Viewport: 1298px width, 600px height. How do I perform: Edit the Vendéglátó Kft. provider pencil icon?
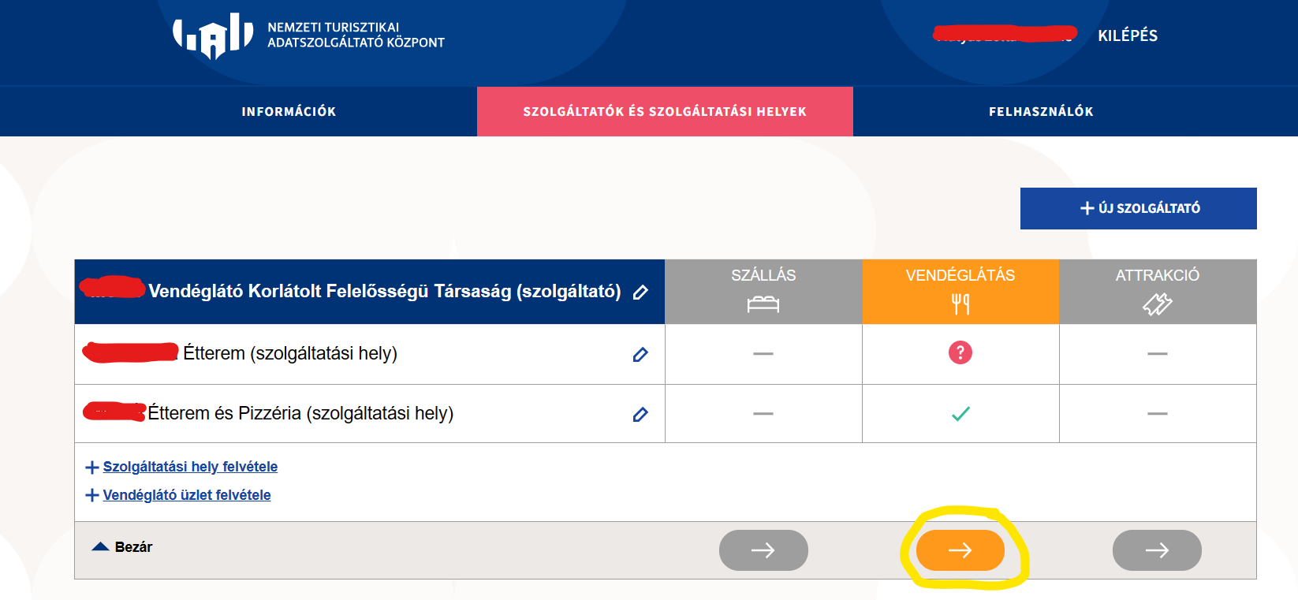tap(640, 293)
